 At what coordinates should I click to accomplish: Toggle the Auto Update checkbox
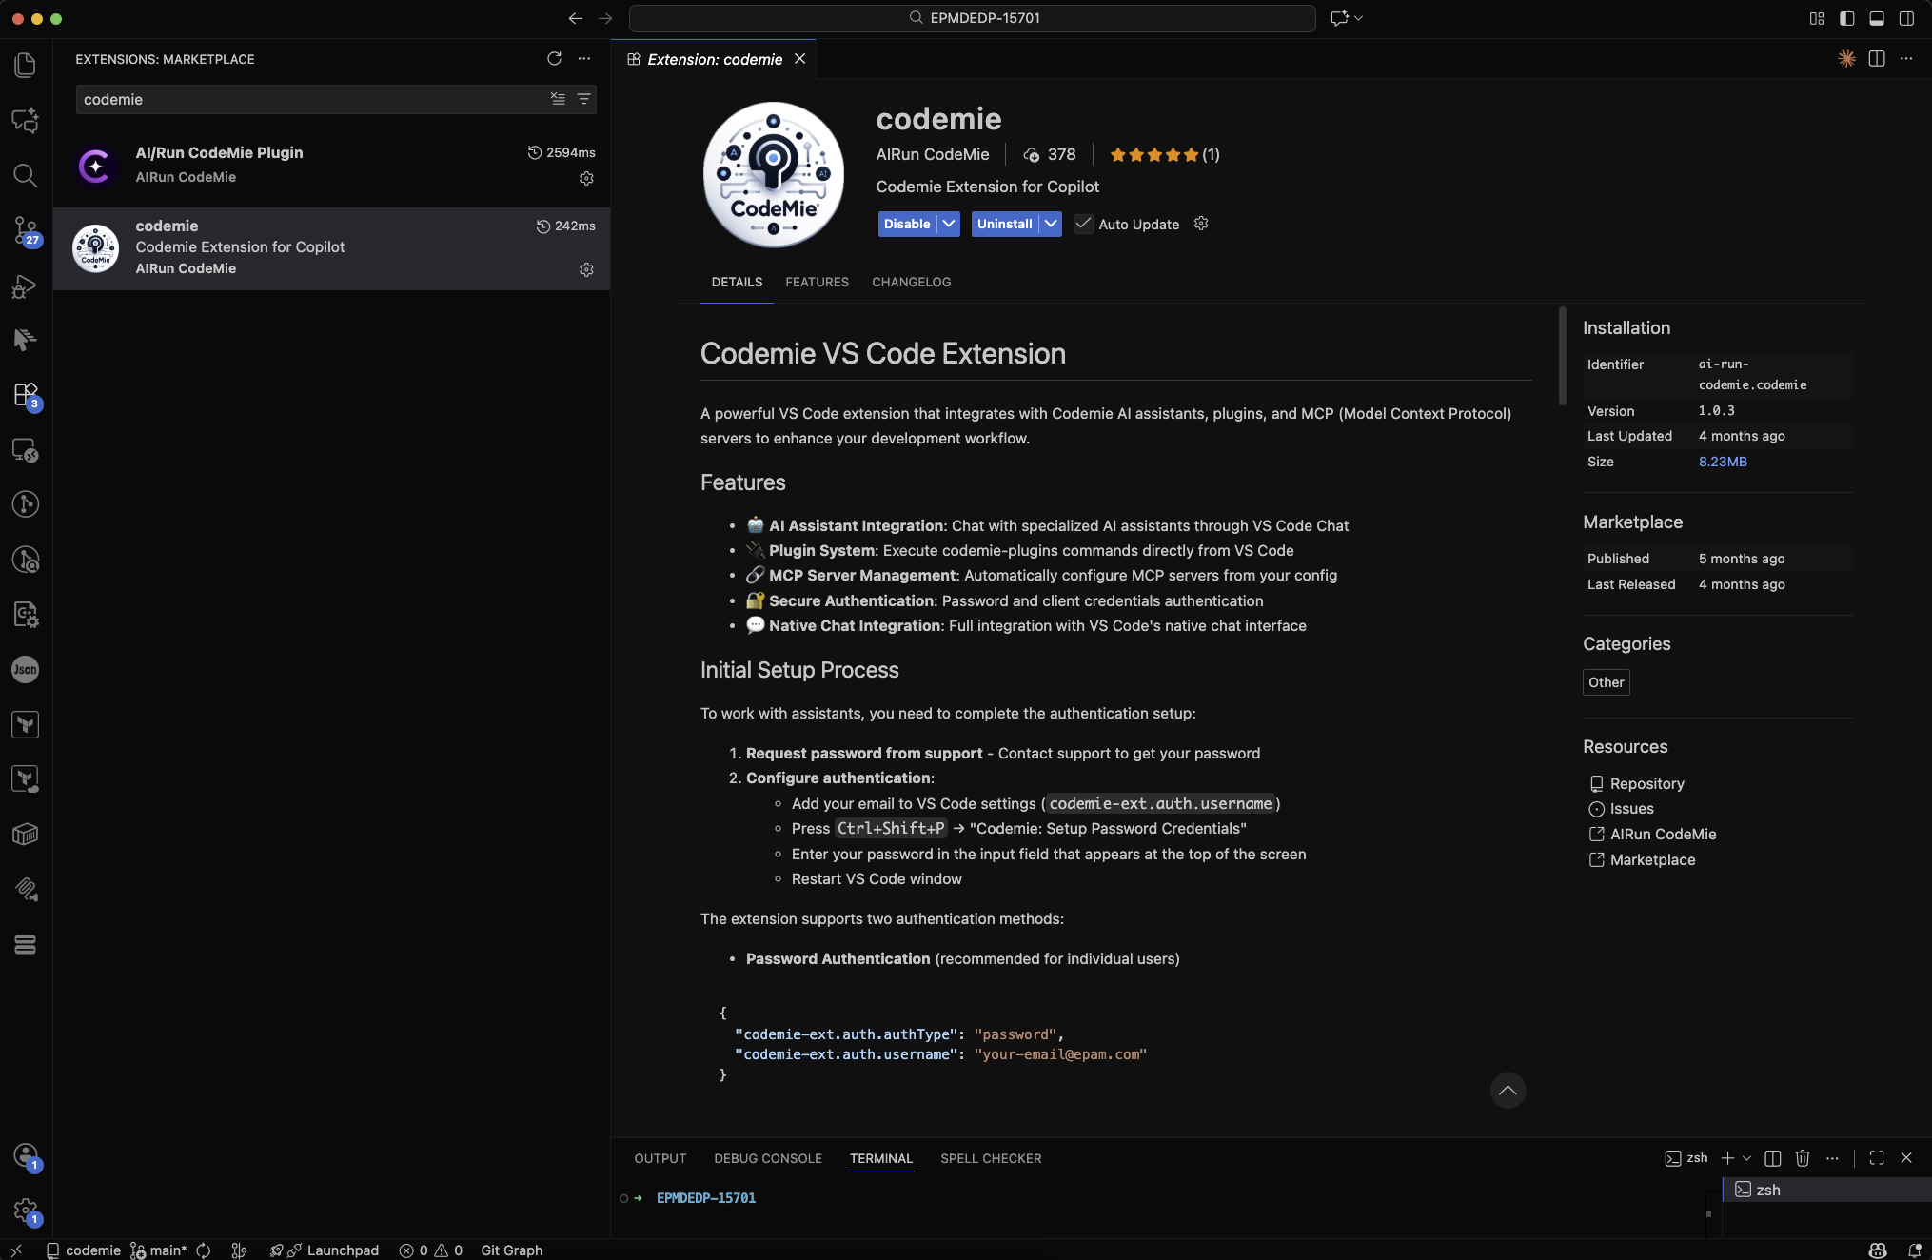[1083, 224]
